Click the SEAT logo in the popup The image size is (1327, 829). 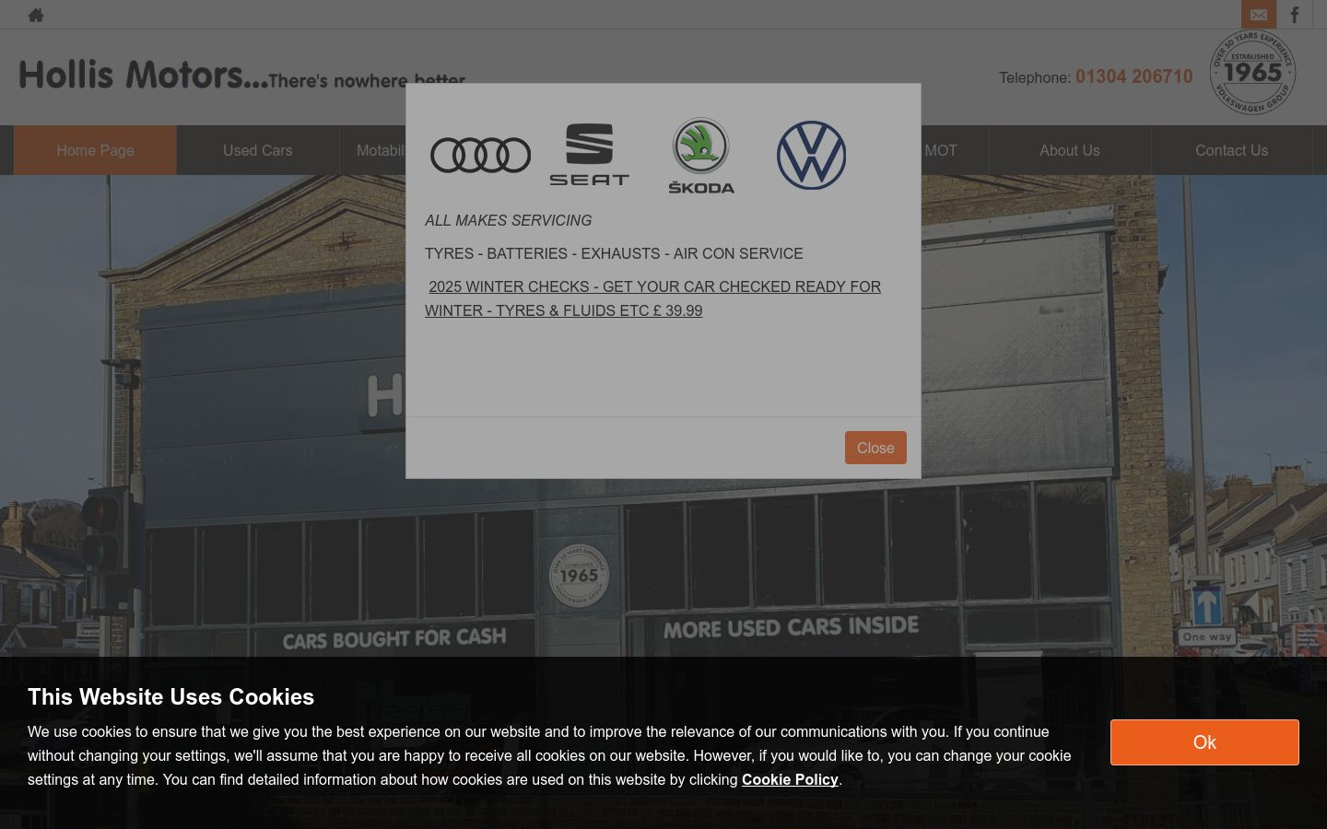pyautogui.click(x=590, y=155)
